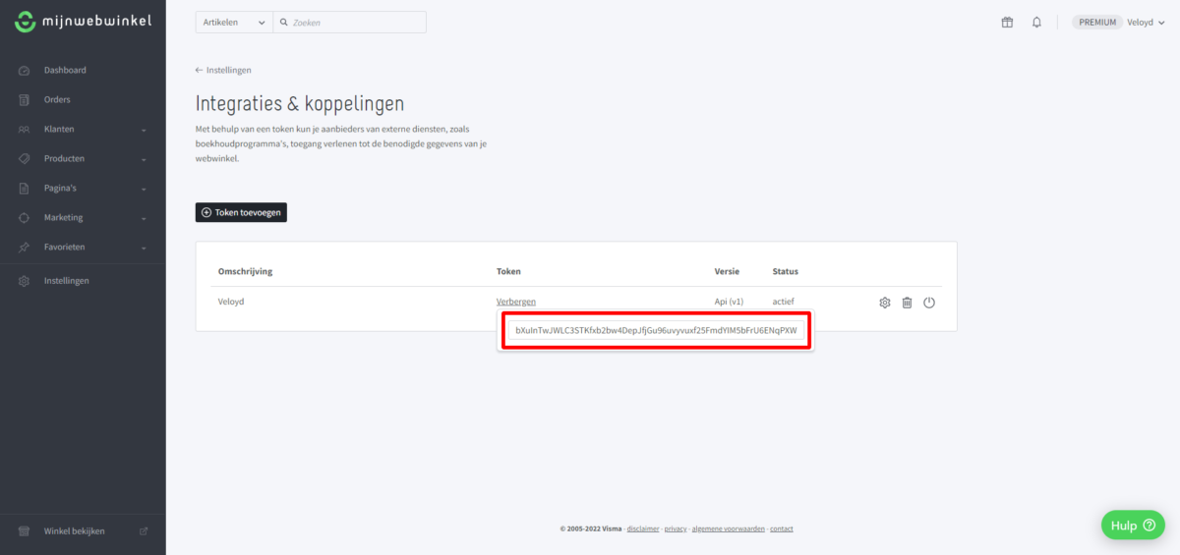Delete the Veloyd token via trash icon
The image size is (1180, 555).
pos(907,303)
